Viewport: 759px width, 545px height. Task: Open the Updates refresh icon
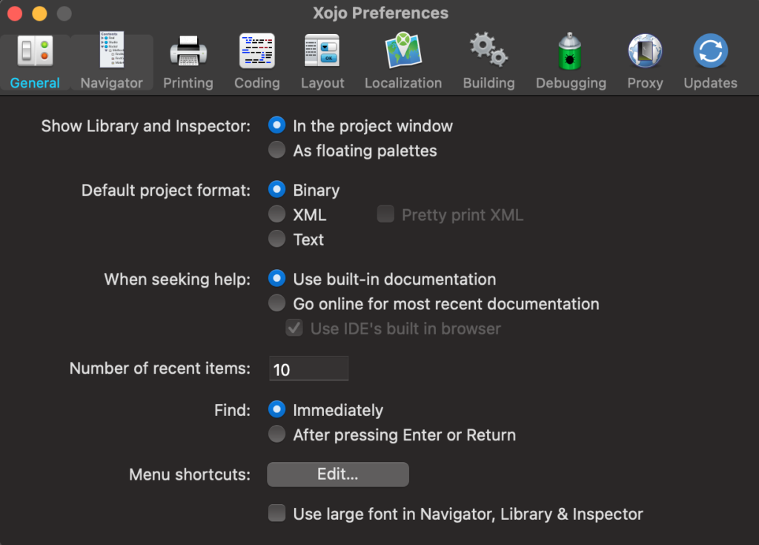coord(710,51)
